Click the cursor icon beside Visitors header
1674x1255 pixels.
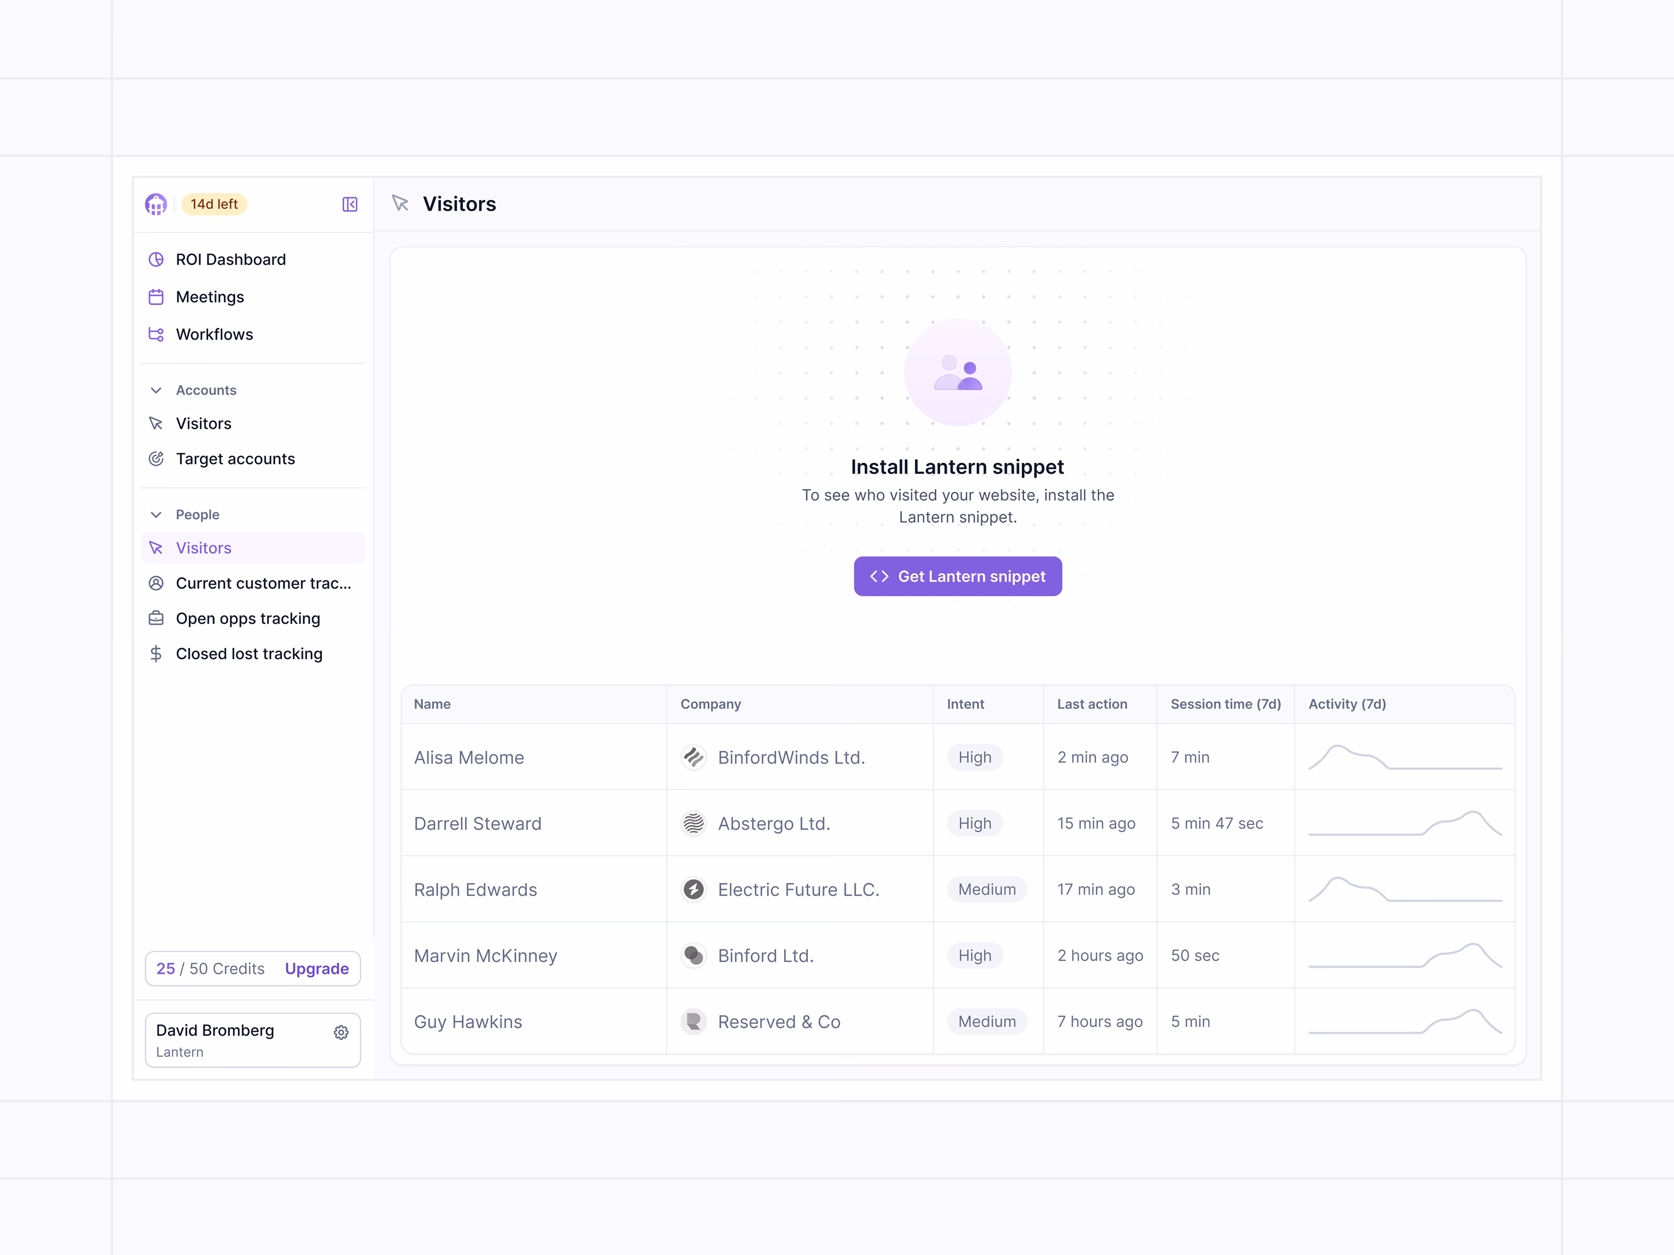click(400, 203)
